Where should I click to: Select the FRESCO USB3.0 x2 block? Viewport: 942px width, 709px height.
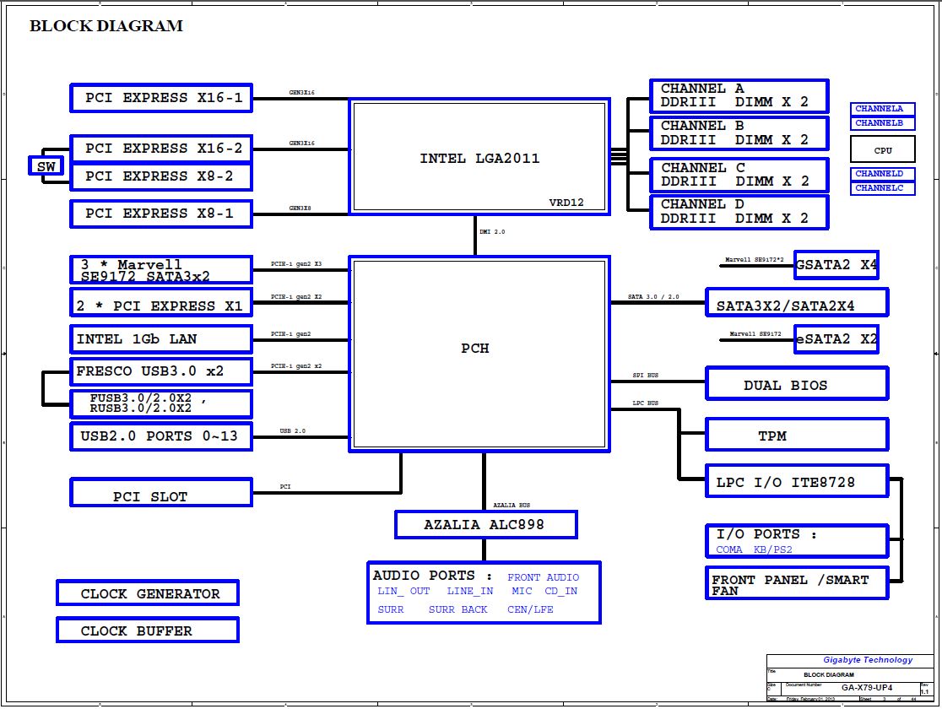[x=160, y=371]
